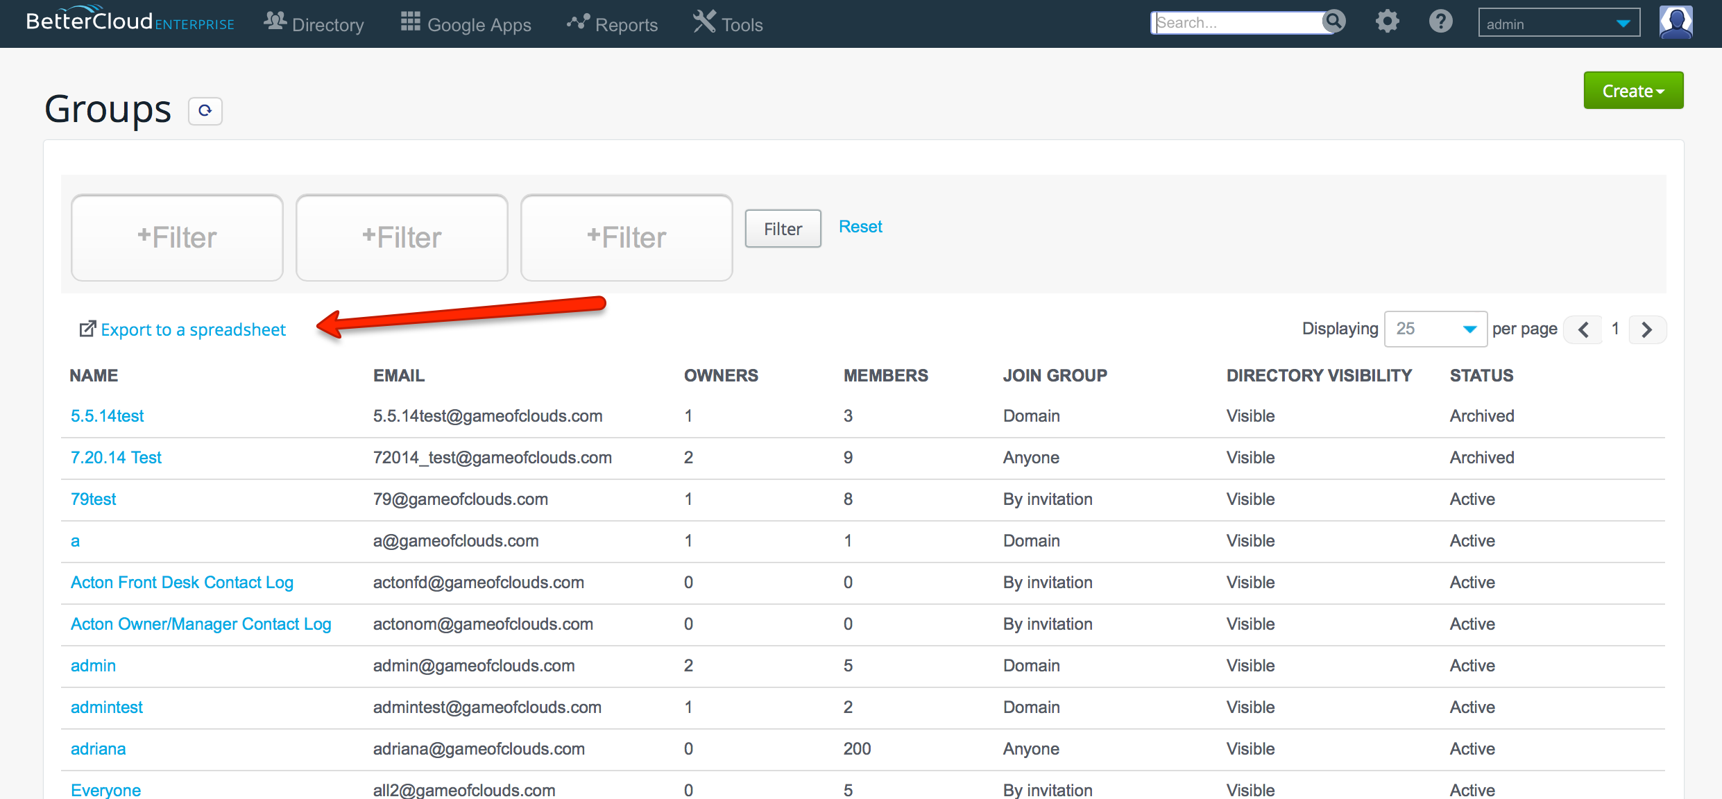Image resolution: width=1722 pixels, height=799 pixels.
Task: Select email actonom@gameofclouds.com
Action: pos(483,624)
